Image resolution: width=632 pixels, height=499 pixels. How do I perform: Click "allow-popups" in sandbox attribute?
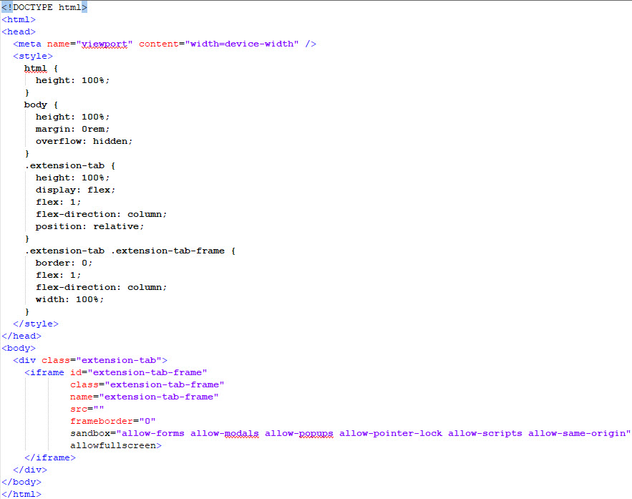coord(299,433)
